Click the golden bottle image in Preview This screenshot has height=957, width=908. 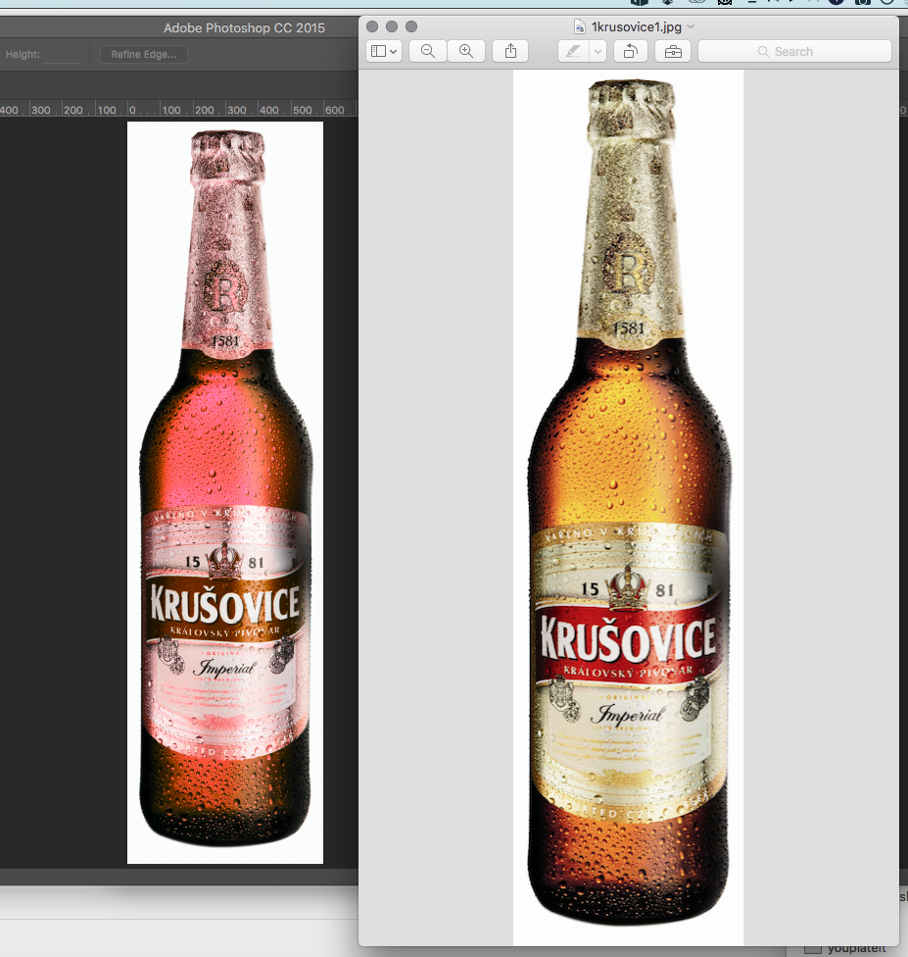629,508
